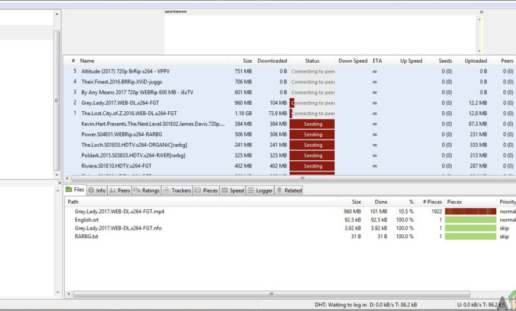This screenshot has width=516, height=311.
Task: Switch to the Files tab
Action: point(75,189)
